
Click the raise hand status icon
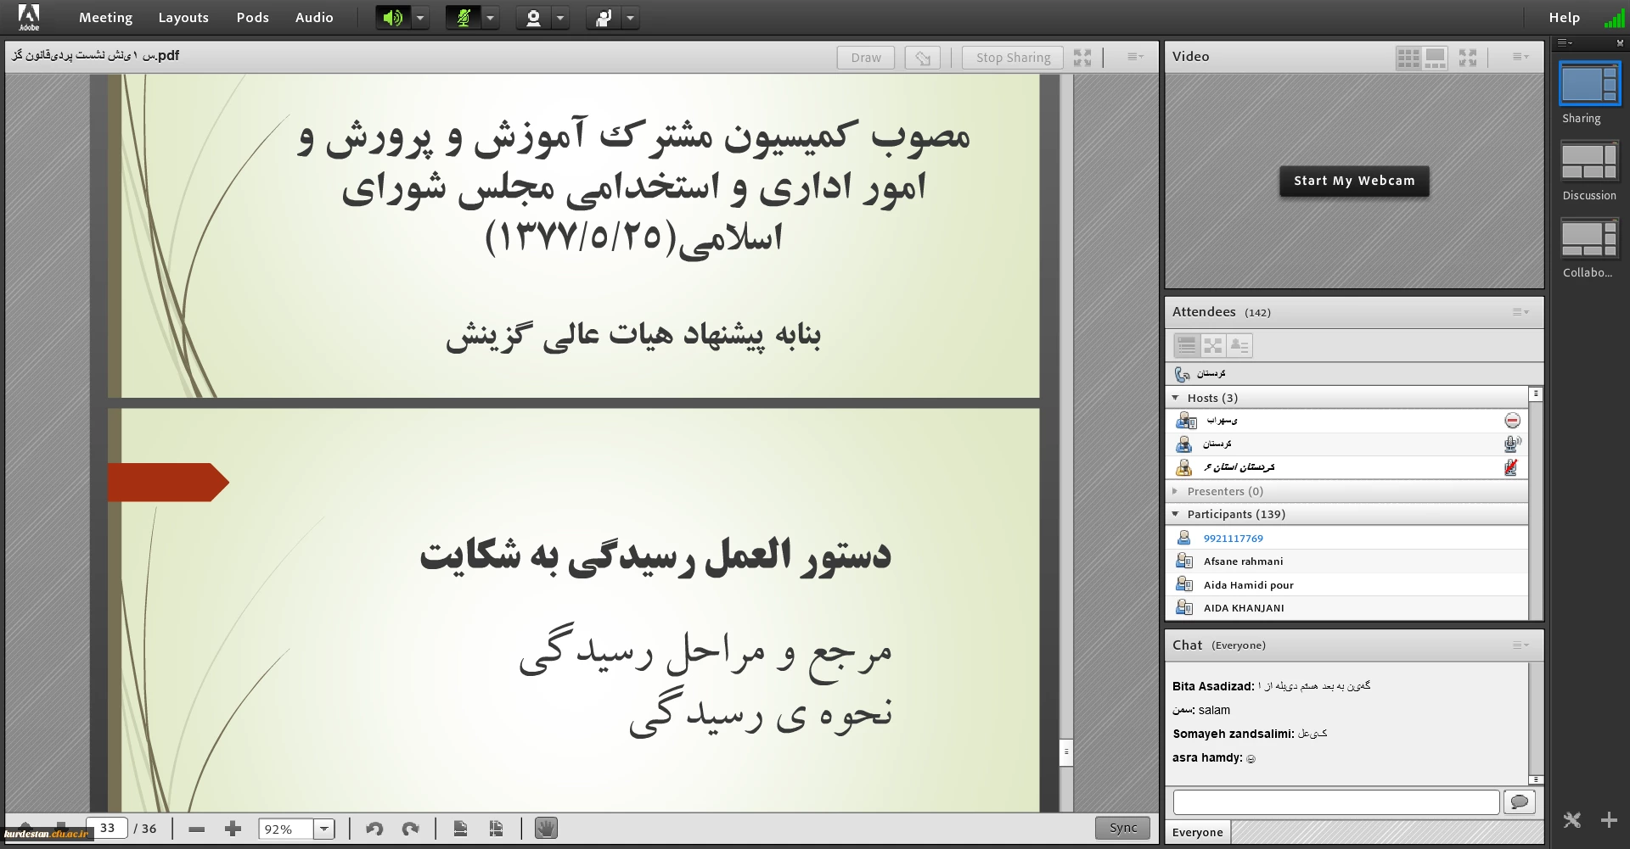[x=604, y=18]
